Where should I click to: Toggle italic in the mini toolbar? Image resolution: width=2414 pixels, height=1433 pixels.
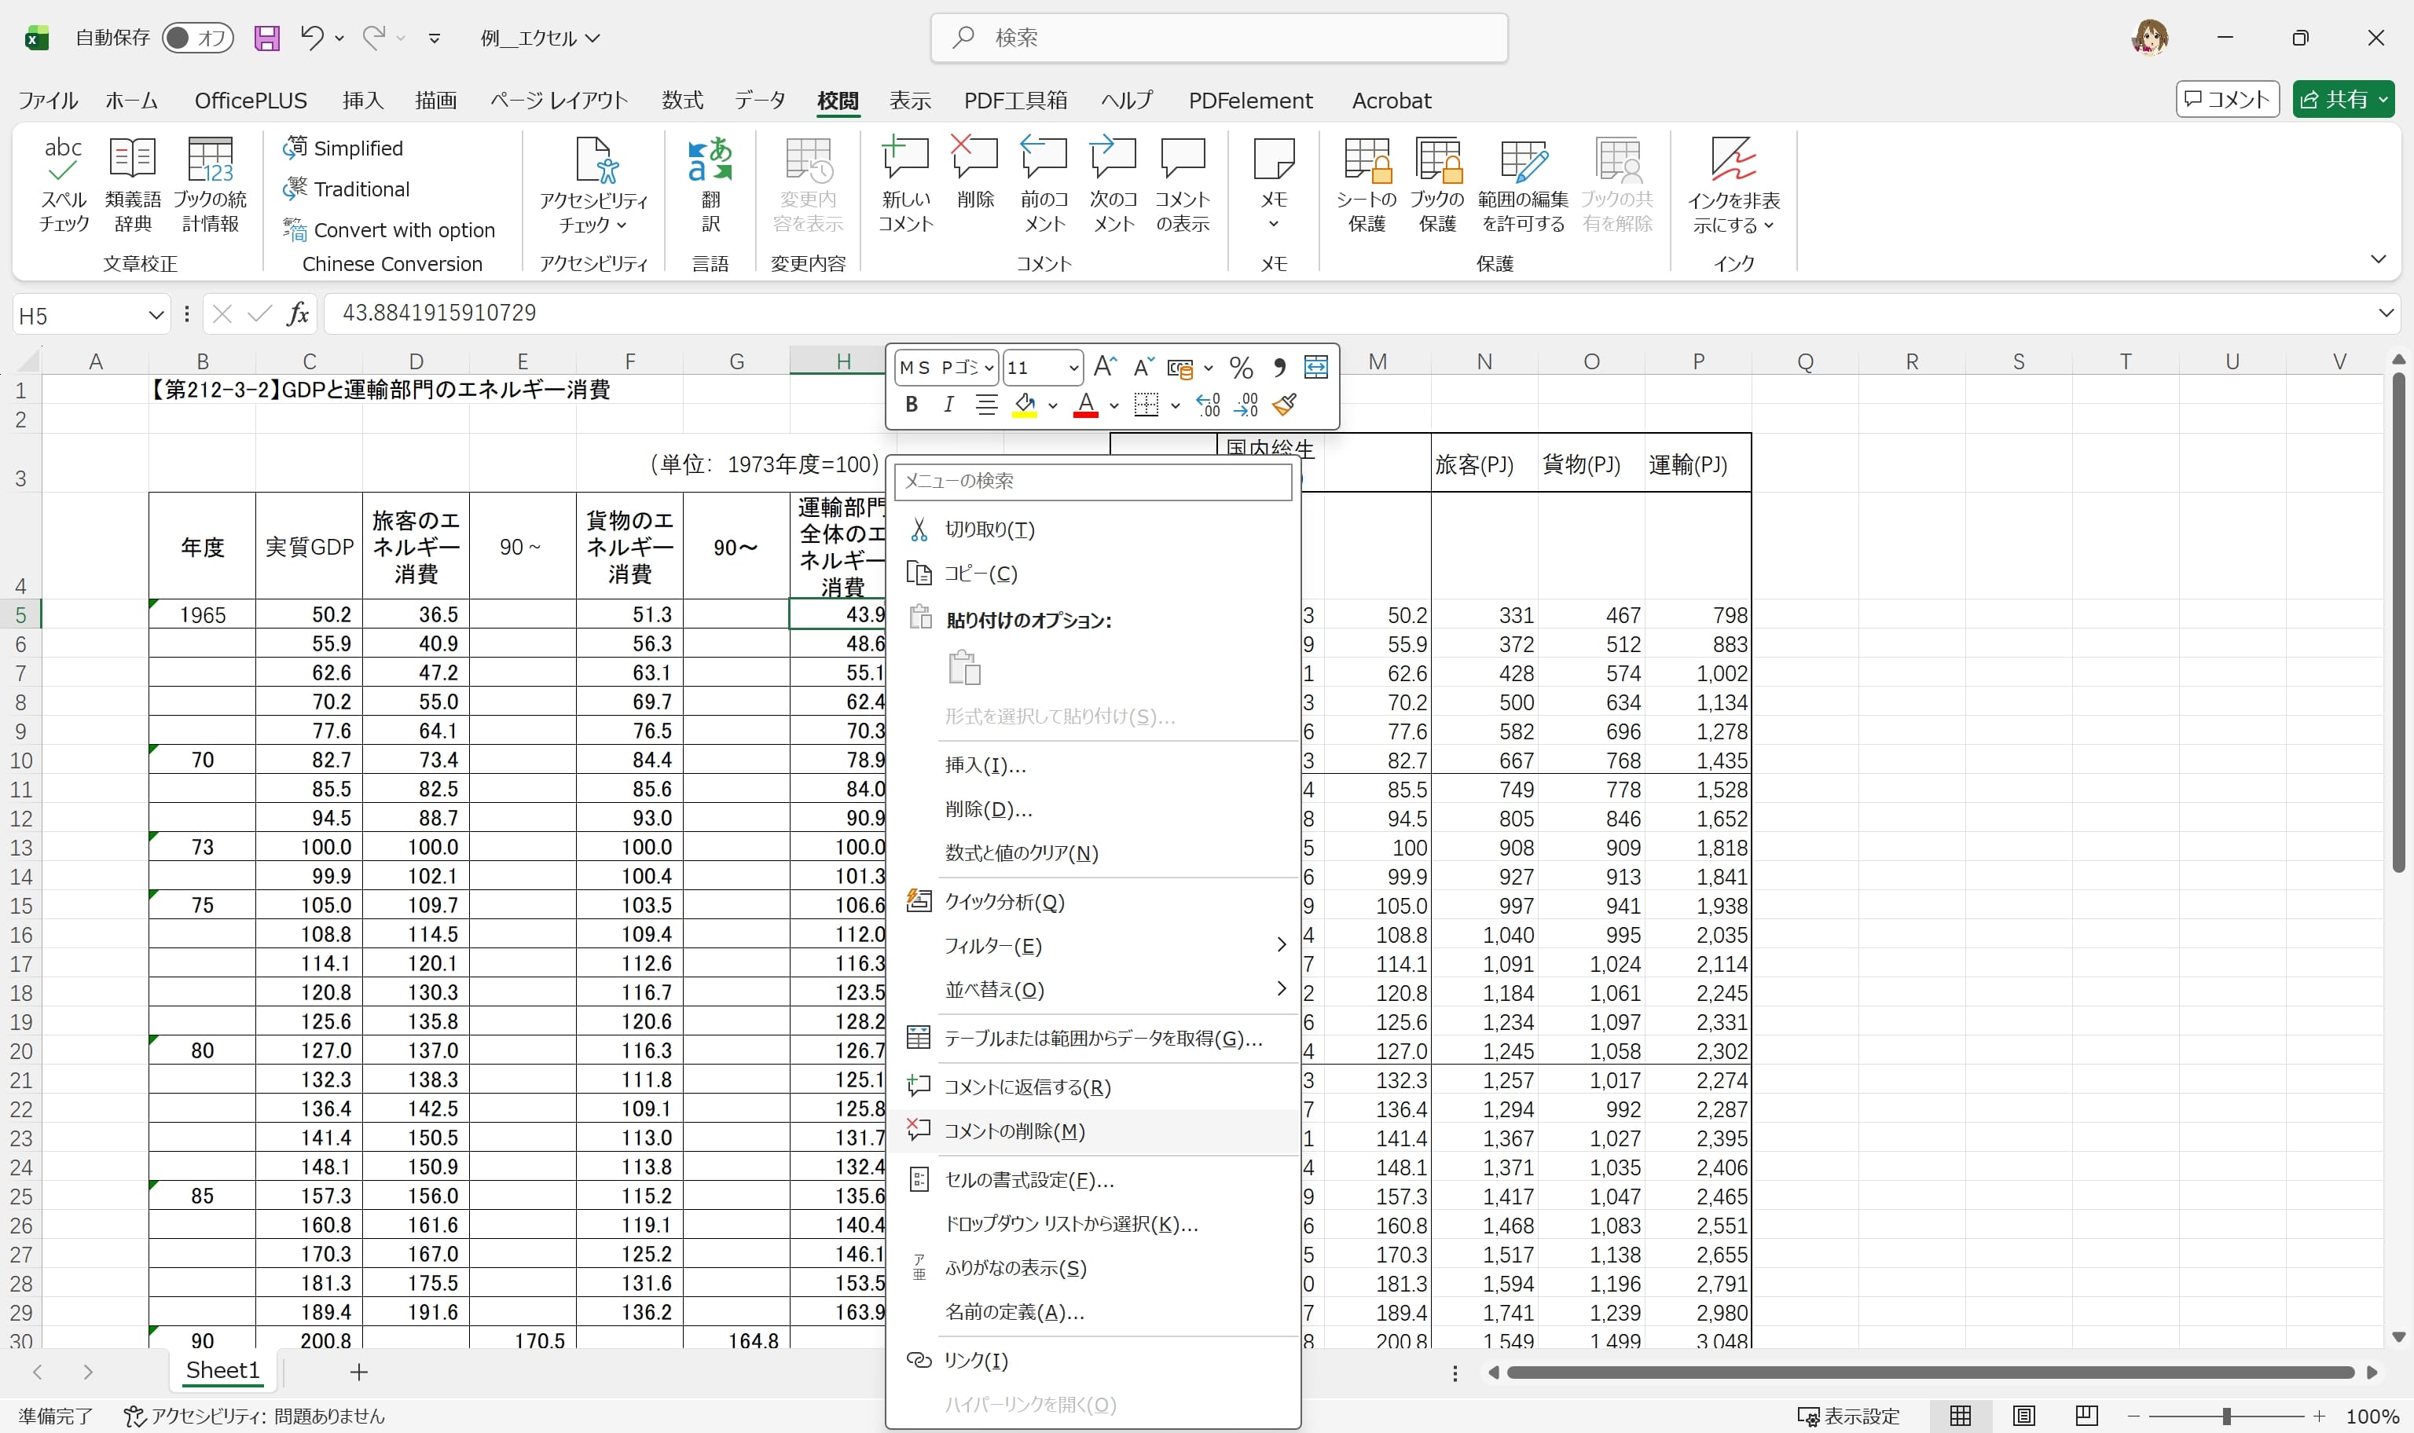(x=948, y=405)
